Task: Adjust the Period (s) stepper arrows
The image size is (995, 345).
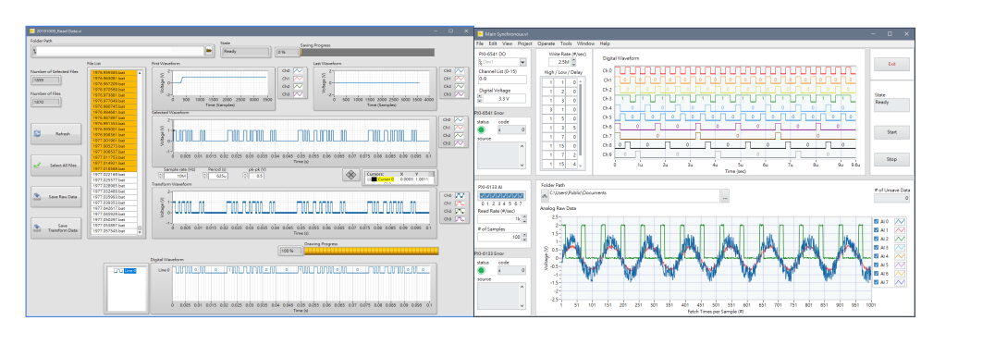Action: tap(205, 176)
